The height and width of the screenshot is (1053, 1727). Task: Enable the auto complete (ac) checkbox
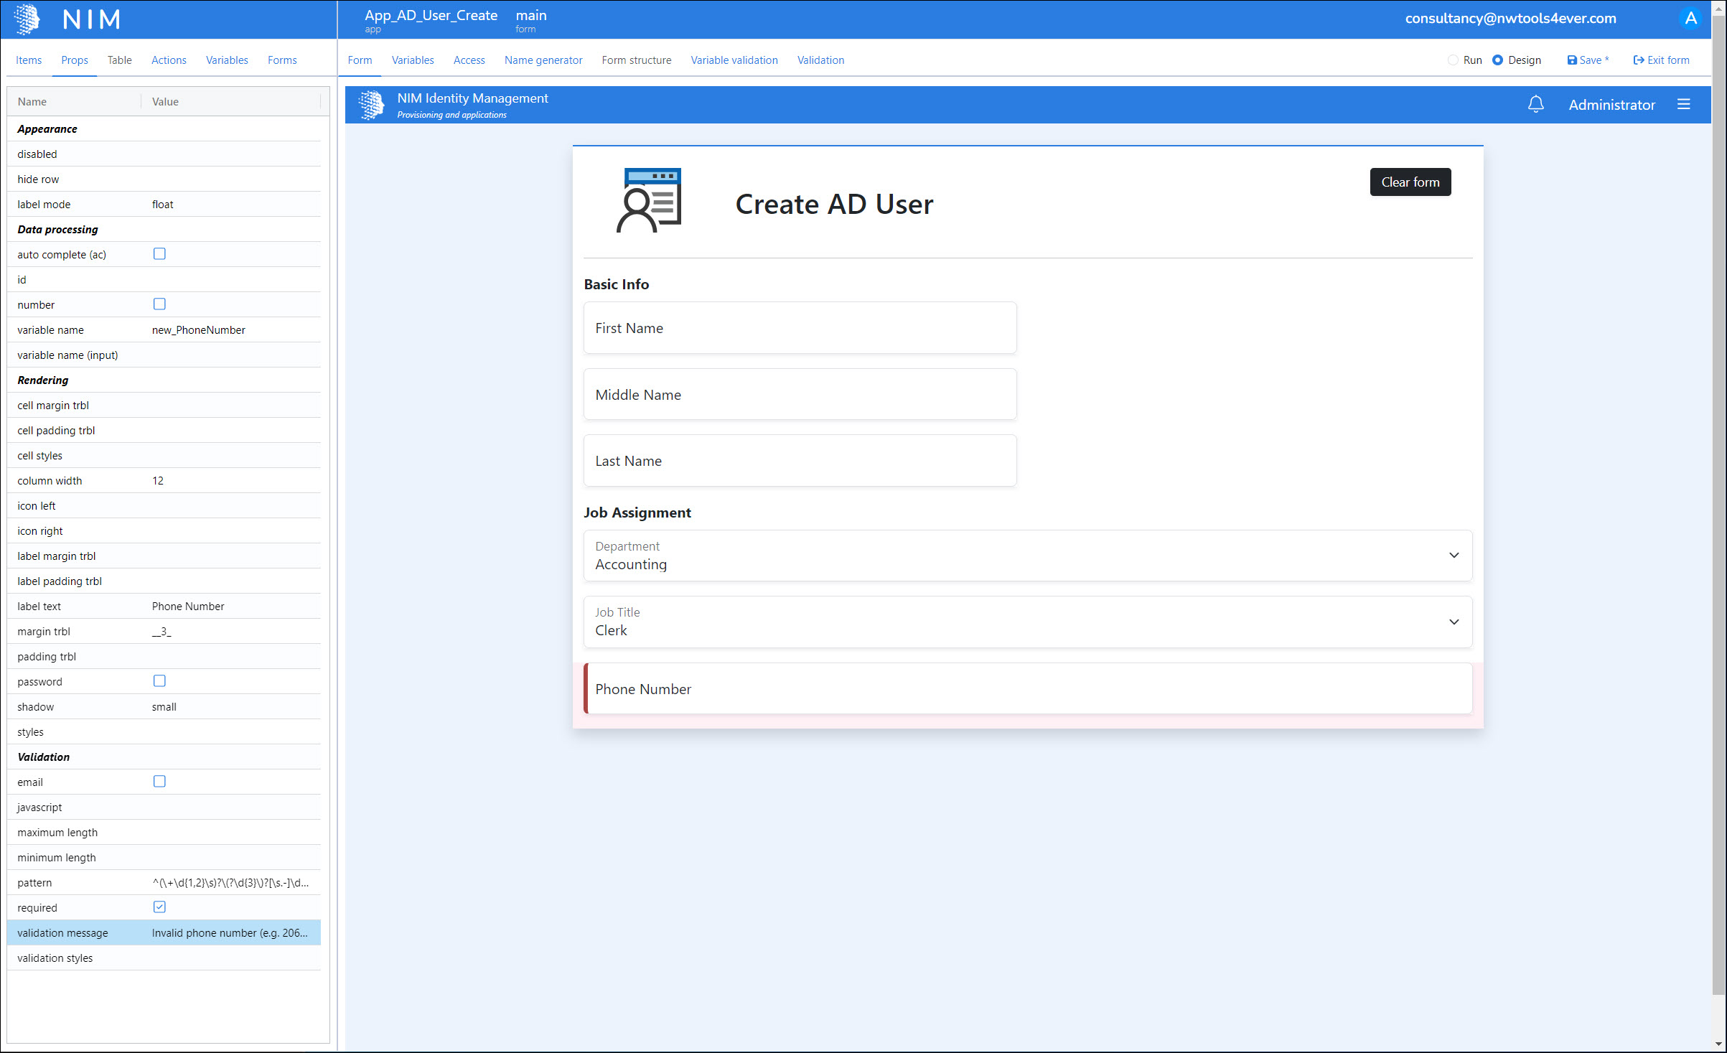click(x=159, y=254)
